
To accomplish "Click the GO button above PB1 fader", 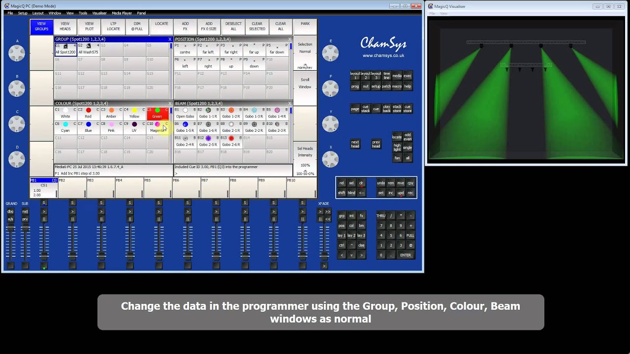I will (x=44, y=211).
